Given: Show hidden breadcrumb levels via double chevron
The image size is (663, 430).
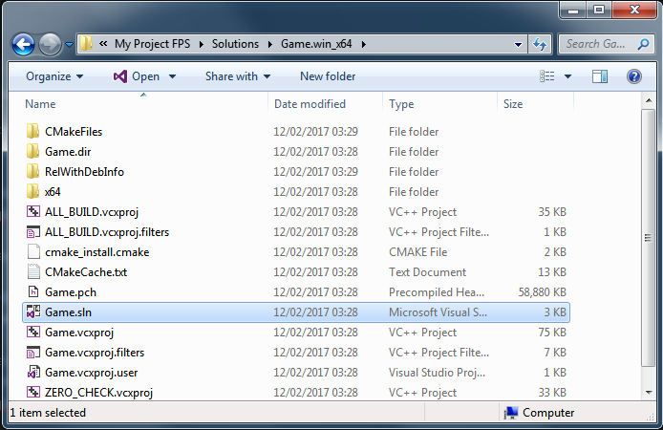Looking at the screenshot, I should pos(103,44).
